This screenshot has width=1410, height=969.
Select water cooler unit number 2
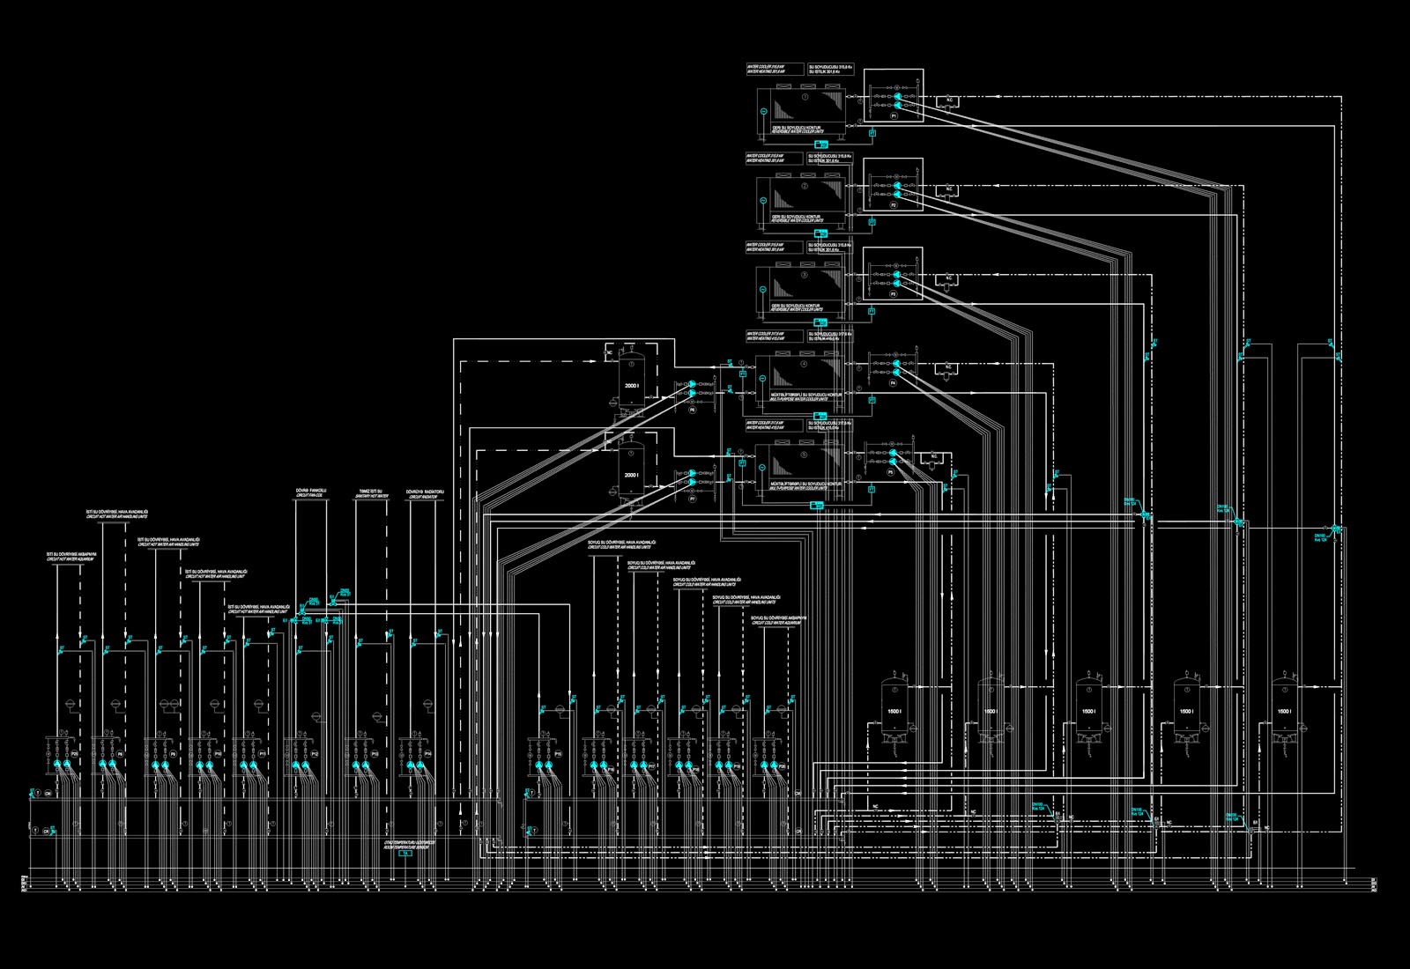coord(801,200)
